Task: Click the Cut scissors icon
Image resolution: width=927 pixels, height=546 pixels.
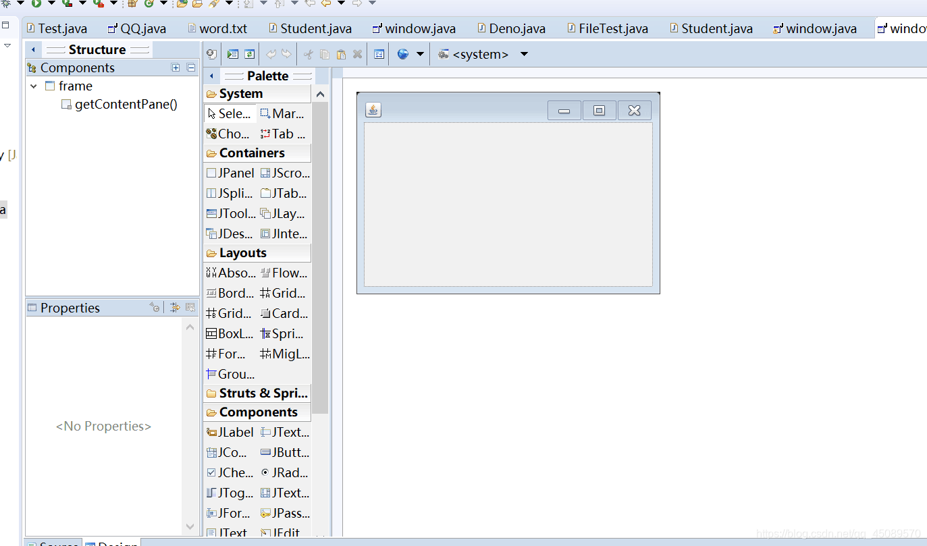Action: 308,54
